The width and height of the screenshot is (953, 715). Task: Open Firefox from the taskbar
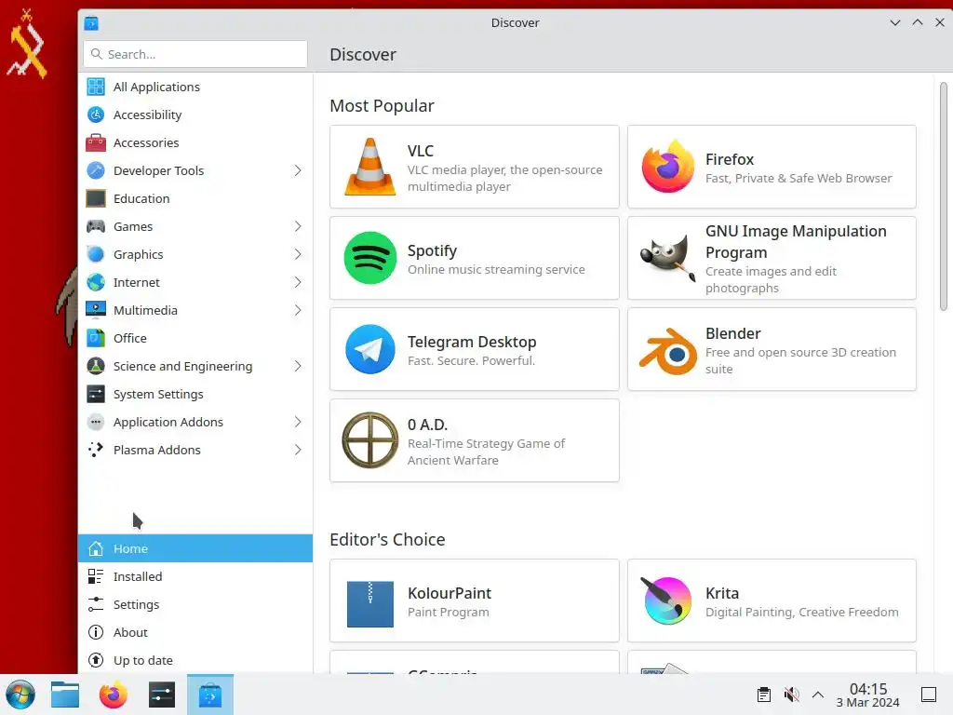pyautogui.click(x=113, y=695)
